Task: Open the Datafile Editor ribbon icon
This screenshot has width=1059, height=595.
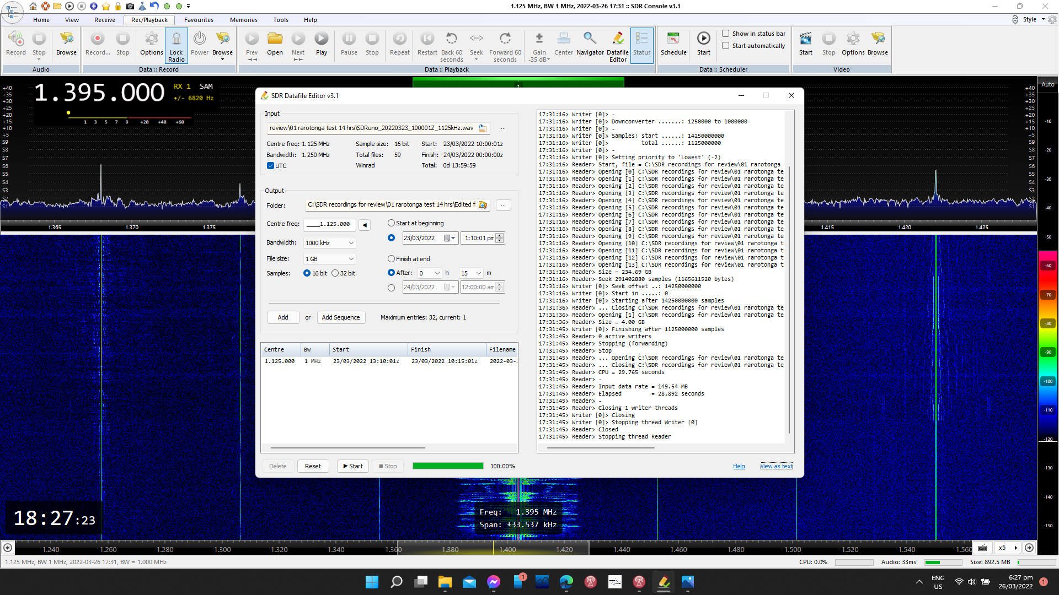Action: (x=618, y=39)
